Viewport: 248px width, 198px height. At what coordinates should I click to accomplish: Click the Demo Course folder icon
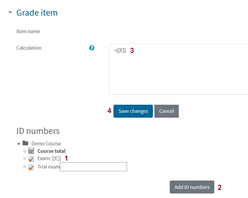tap(25, 143)
